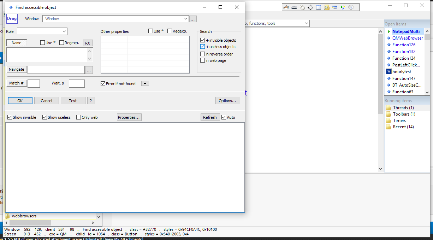Click the colored run arrows toolbar icon
433x240 pixels.
pyautogui.click(x=343, y=7)
